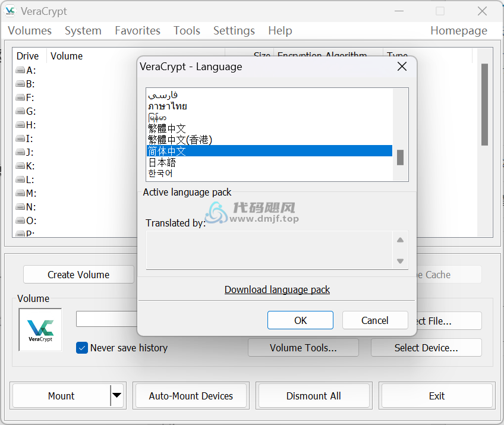Image resolution: width=504 pixels, height=425 pixels.
Task: Click up arrow in Translated by box
Action: [400, 240]
